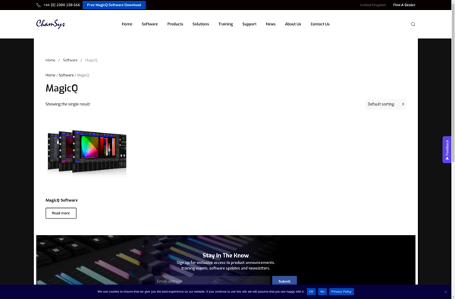Click Home in the upper breadcrumb

pos(50,60)
